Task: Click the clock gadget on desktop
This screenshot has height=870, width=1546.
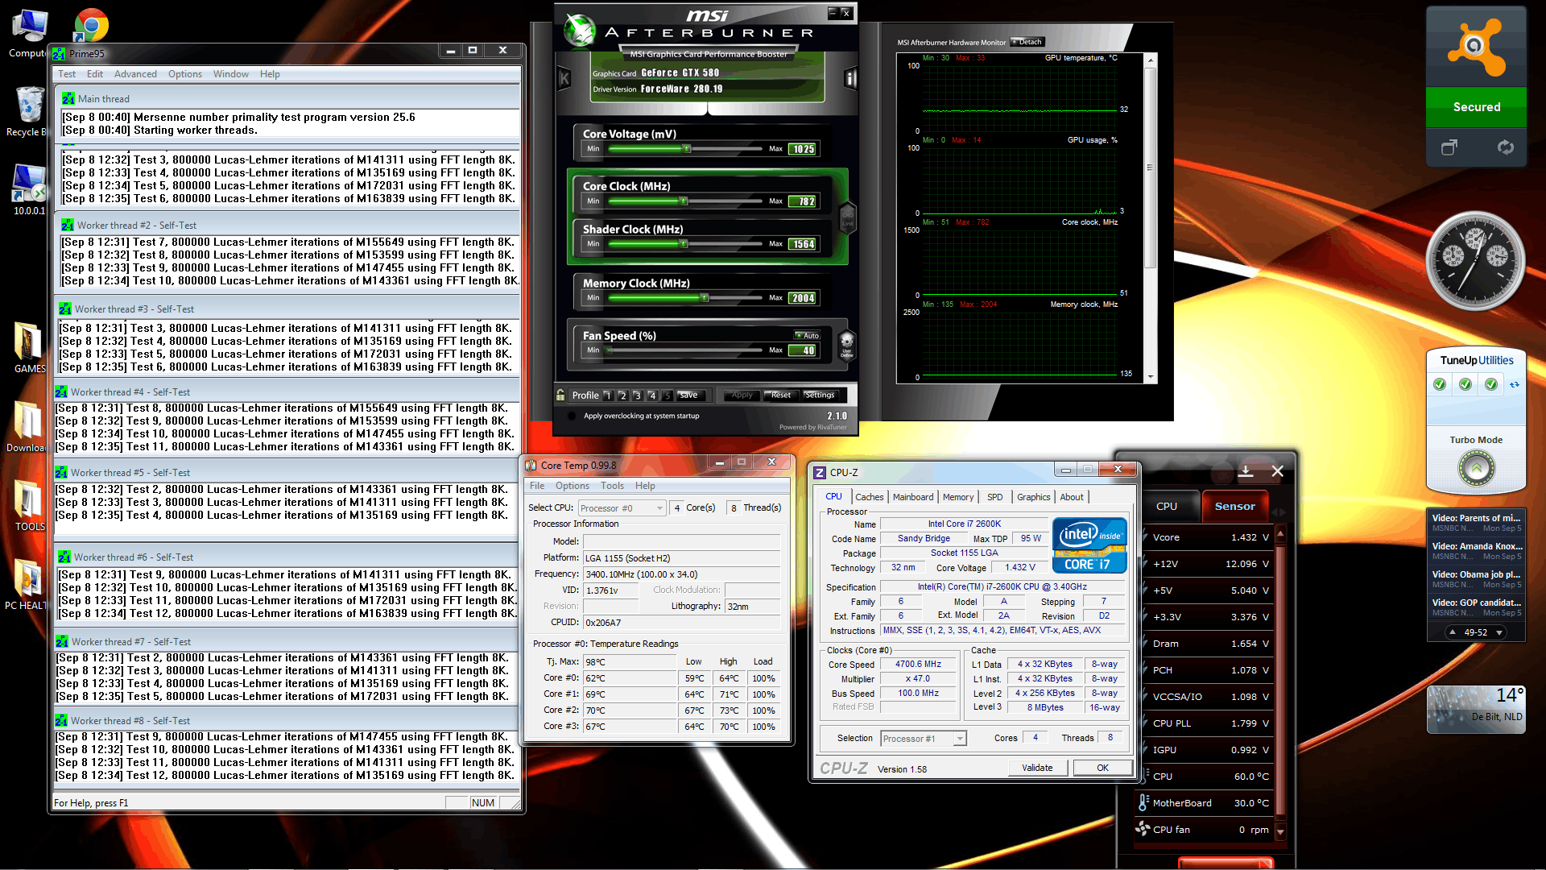Action: point(1475,260)
